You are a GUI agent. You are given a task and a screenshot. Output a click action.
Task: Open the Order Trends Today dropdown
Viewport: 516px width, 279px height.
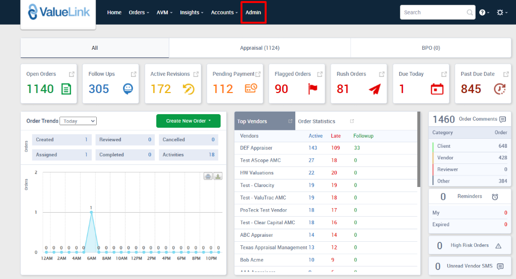point(78,121)
